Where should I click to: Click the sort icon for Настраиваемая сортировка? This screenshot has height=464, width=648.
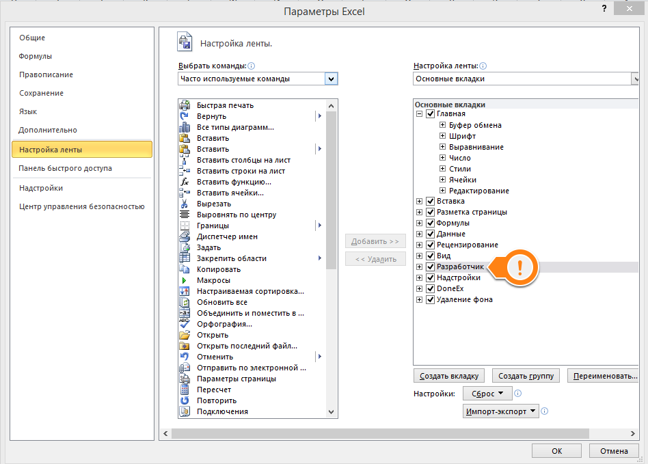pos(185,291)
